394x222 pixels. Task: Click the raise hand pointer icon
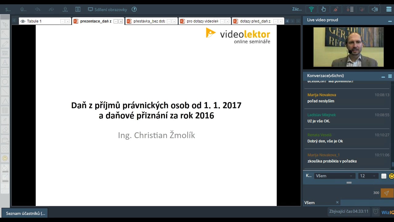click(x=324, y=9)
